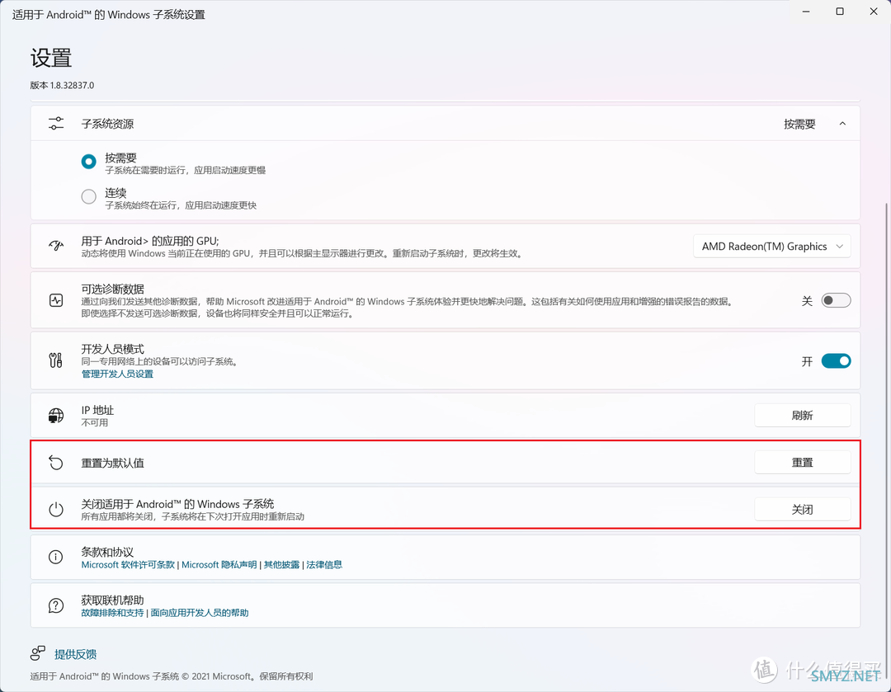Viewport: 891px width, 692px height.
Task: Open 面向应用开发人员的帮助 link
Action: tap(200, 613)
